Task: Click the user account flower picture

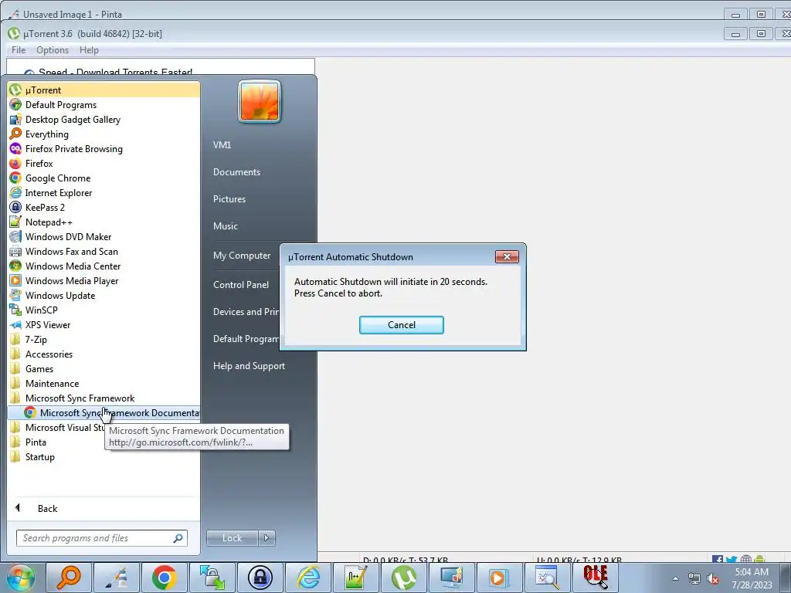Action: click(x=260, y=101)
